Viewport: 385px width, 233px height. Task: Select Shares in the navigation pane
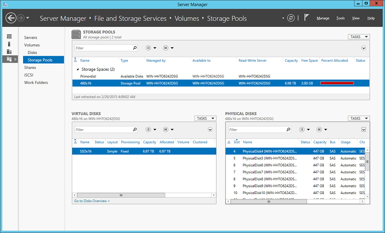tap(30, 68)
